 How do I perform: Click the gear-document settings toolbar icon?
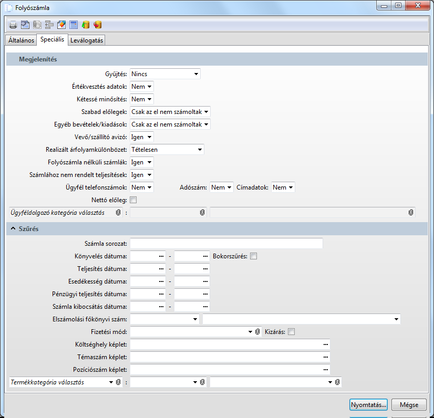(x=25, y=25)
